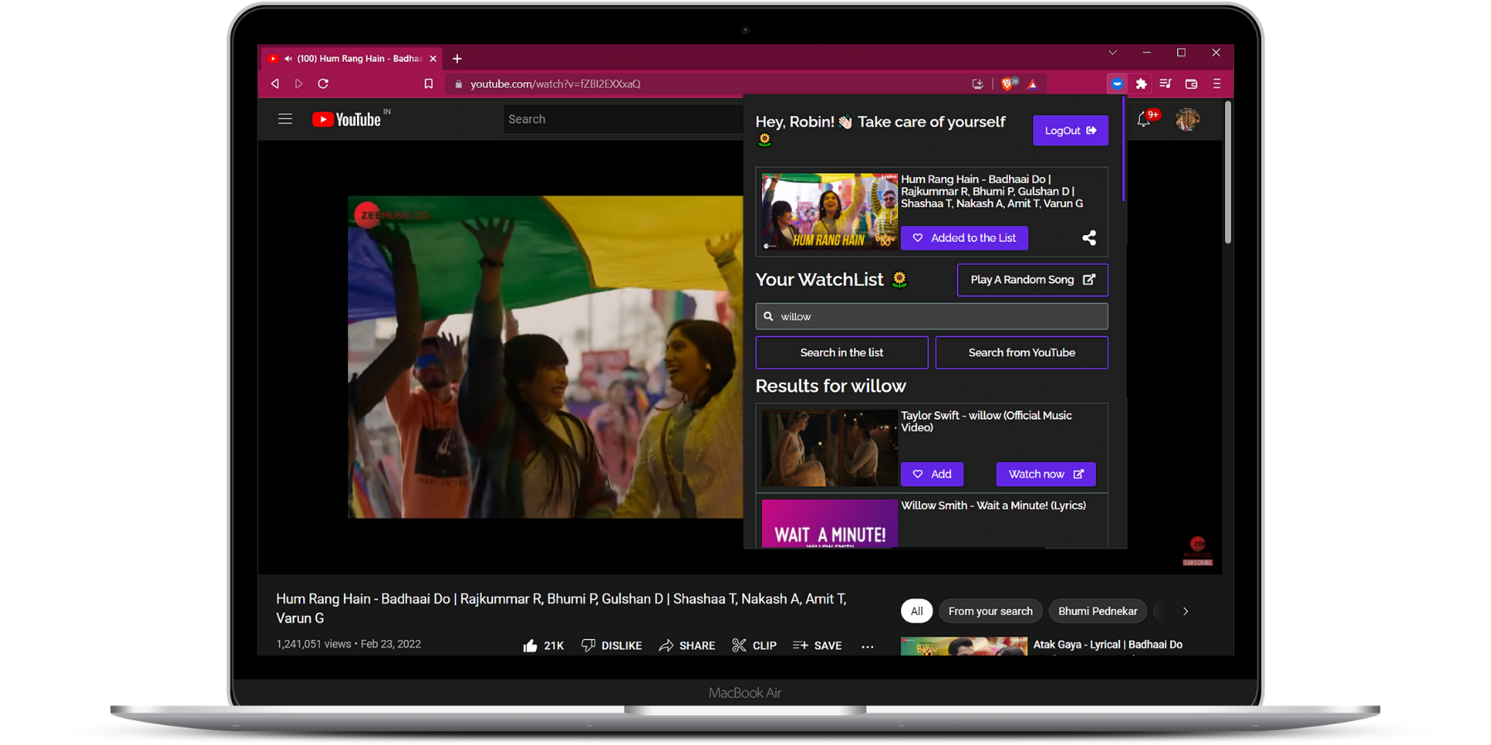Open YouTube account avatar

pos(1187,119)
